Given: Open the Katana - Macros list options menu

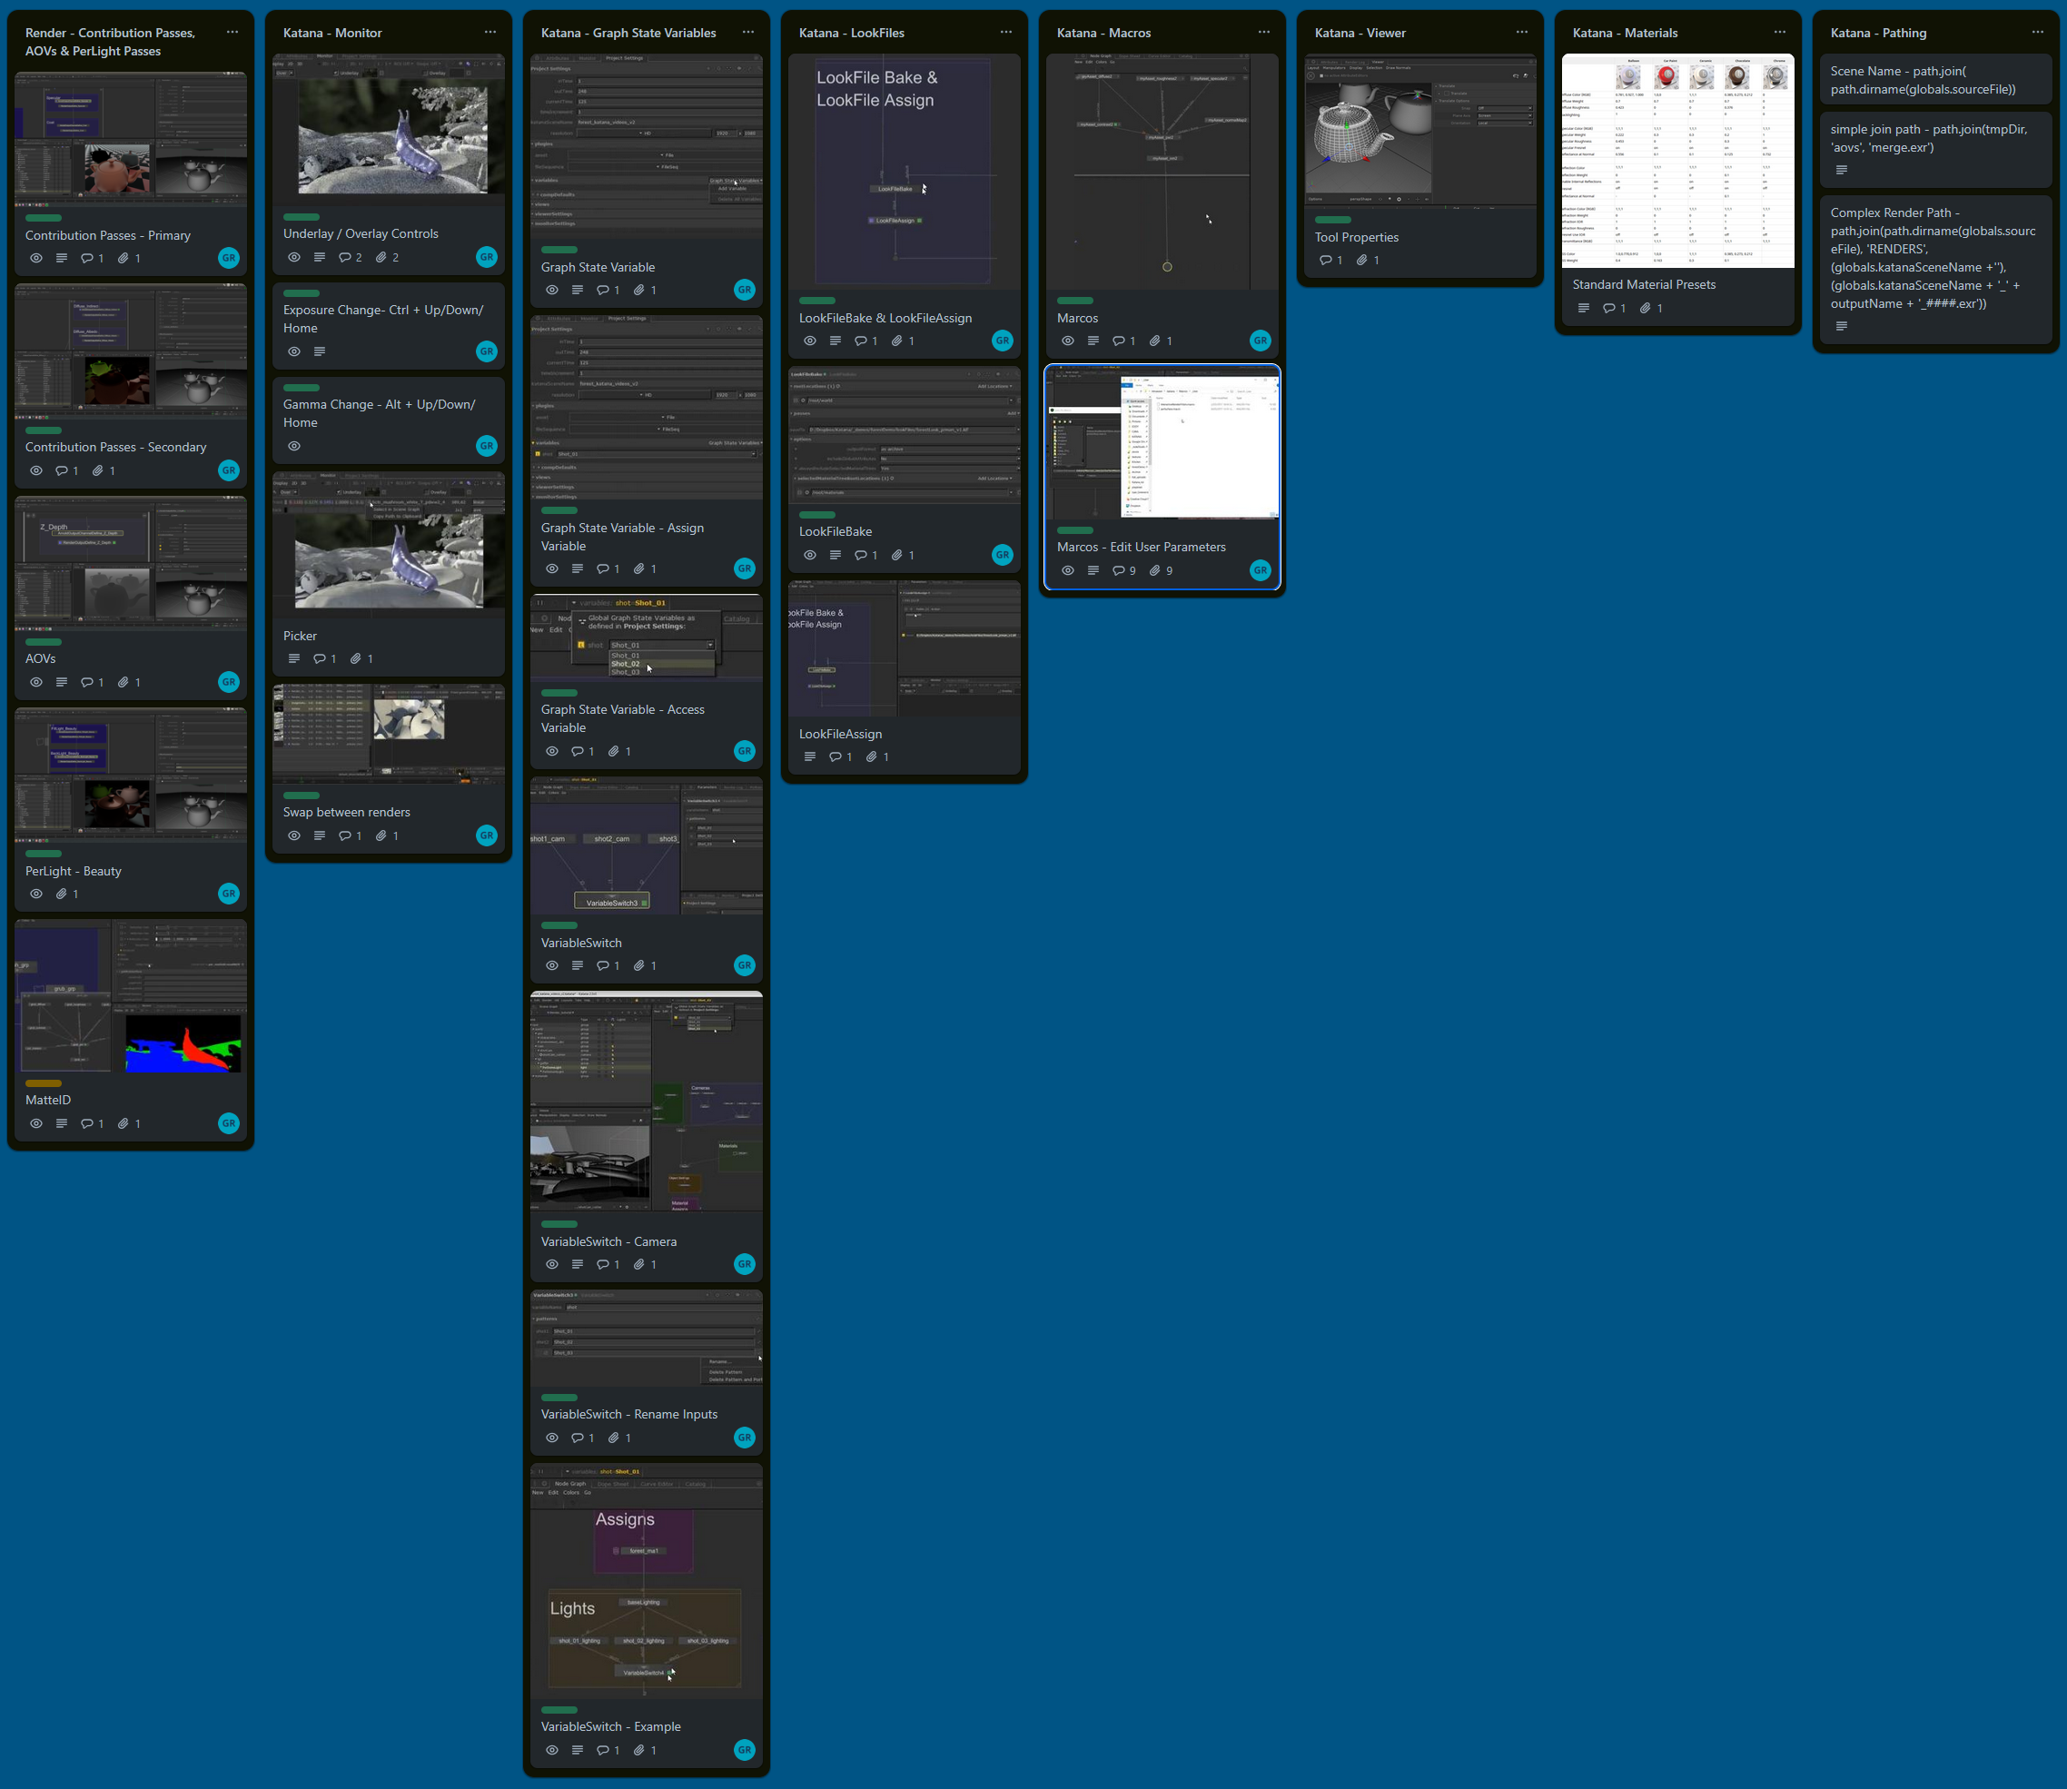Looking at the screenshot, I should pos(1264,32).
